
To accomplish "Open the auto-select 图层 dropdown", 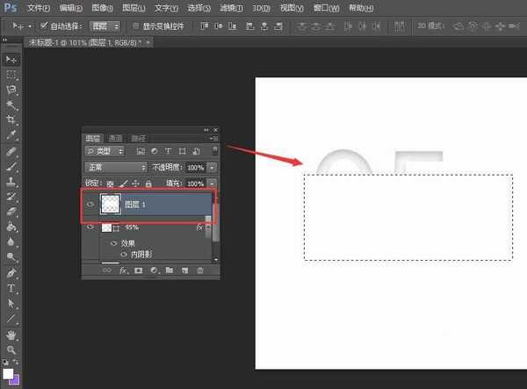I will (105, 26).
